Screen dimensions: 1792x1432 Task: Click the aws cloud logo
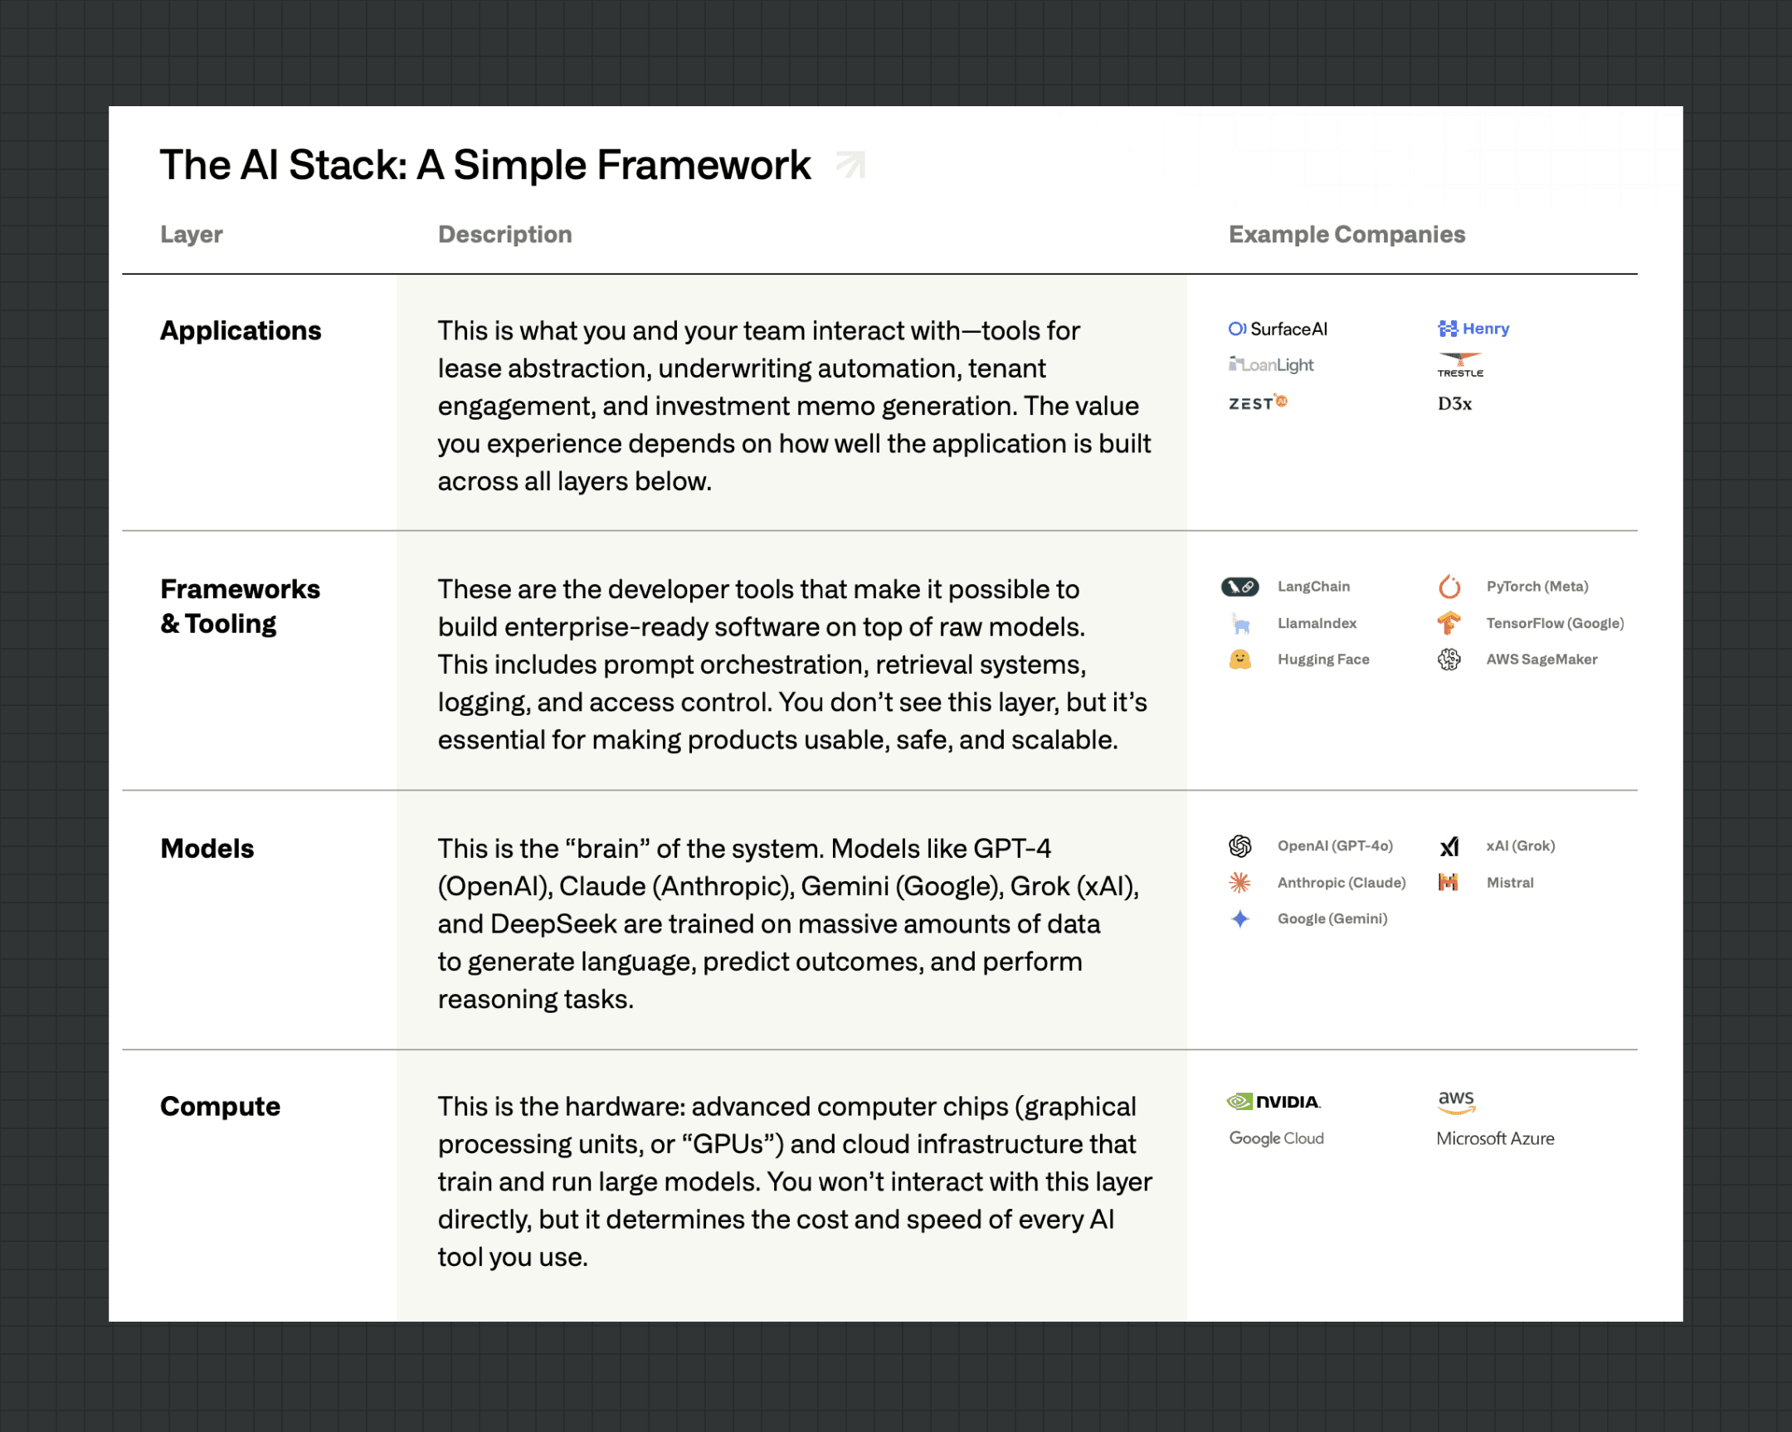[1456, 1102]
